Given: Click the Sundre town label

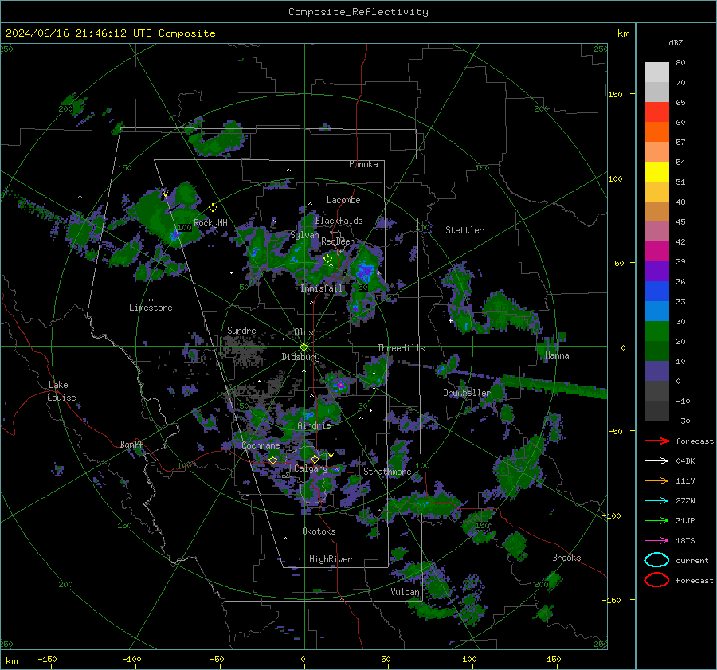Looking at the screenshot, I should pos(241,330).
